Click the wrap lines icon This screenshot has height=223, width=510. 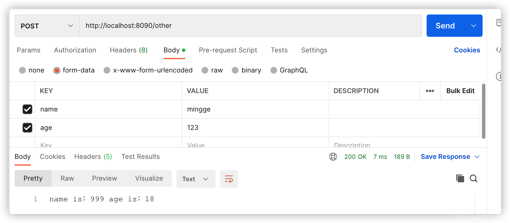pos(229,179)
